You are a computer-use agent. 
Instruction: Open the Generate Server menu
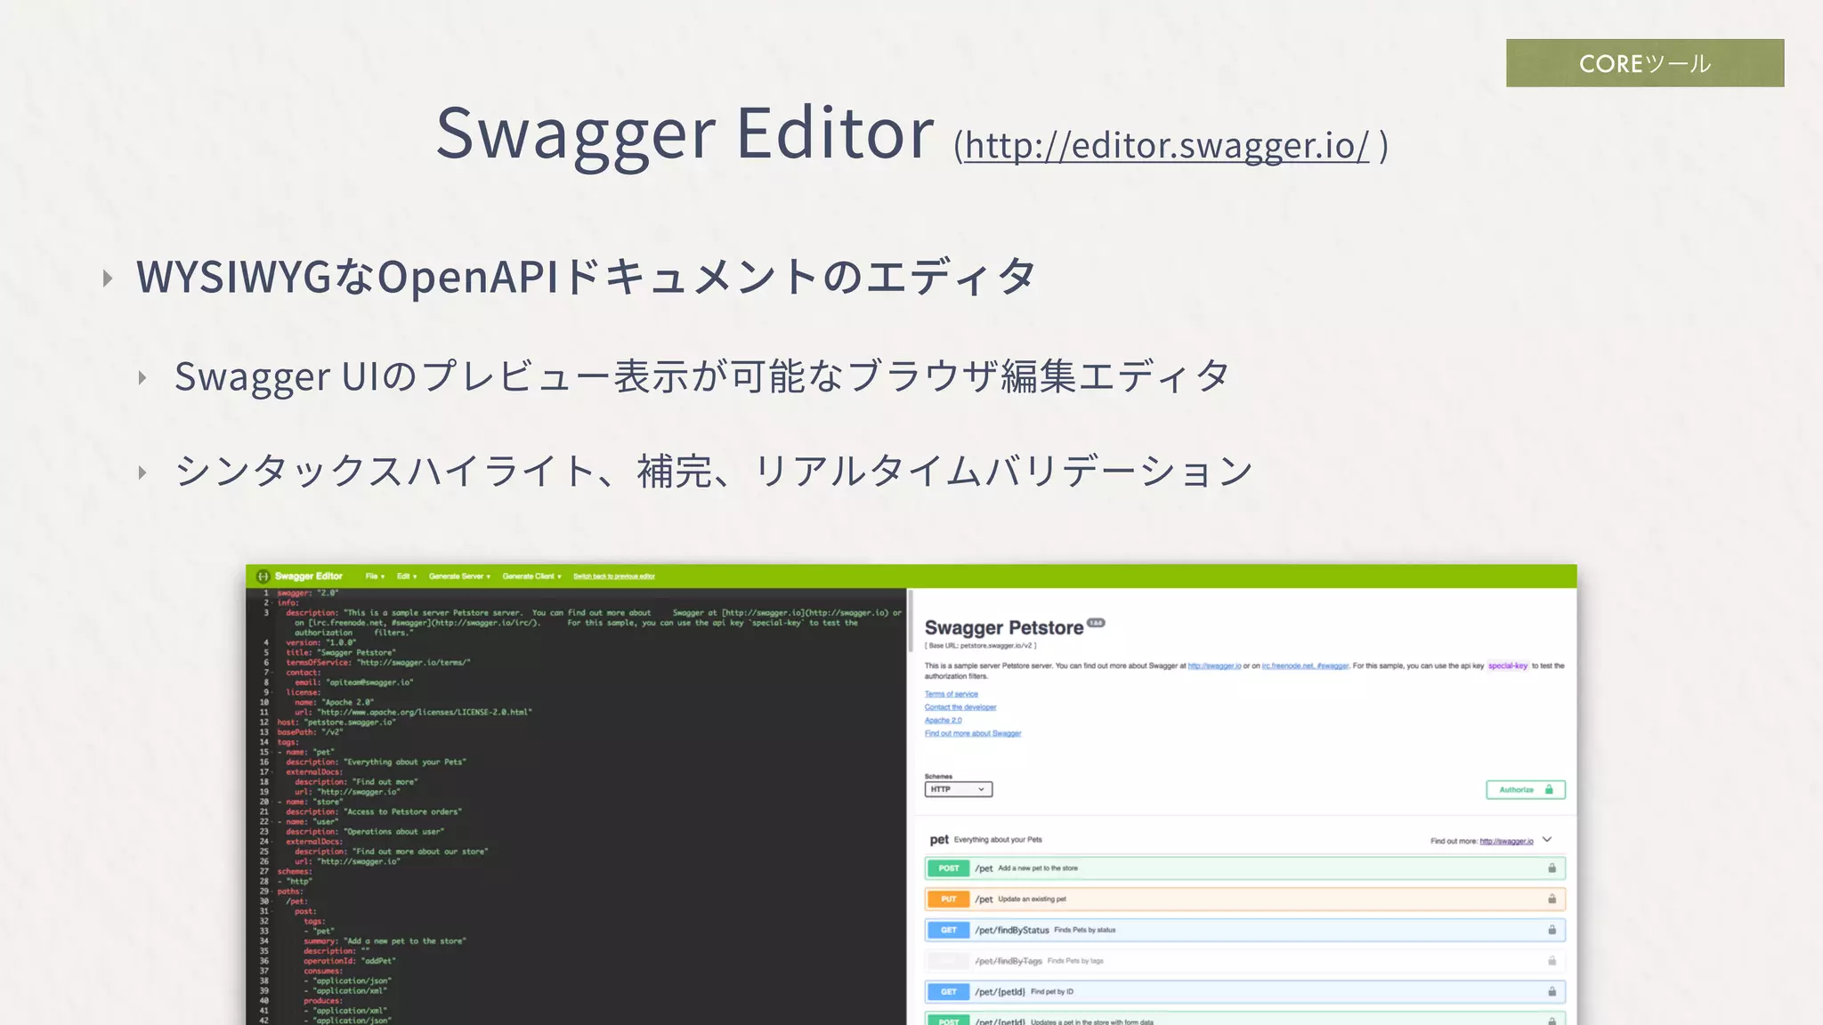[x=459, y=577]
